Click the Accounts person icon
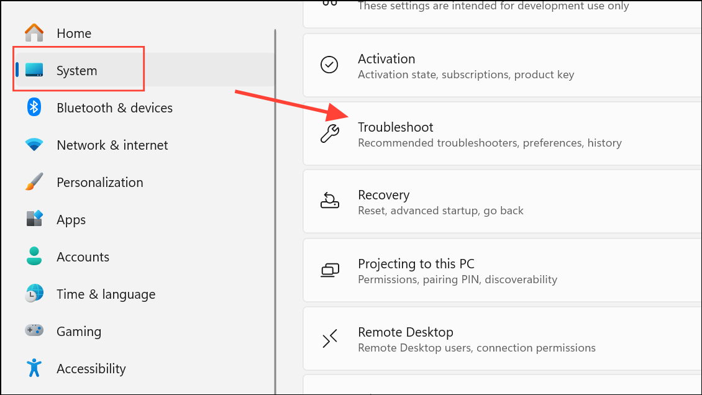This screenshot has height=395, width=702. (34, 257)
